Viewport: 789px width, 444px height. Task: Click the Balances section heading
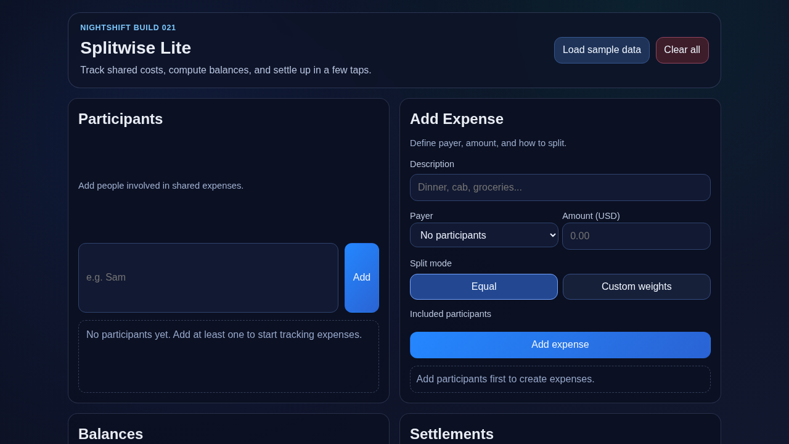[110, 434]
